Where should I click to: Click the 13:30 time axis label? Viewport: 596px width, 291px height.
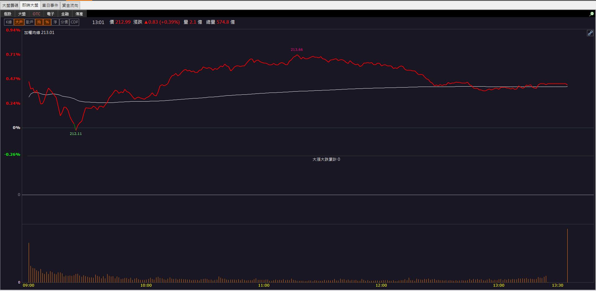[558, 285]
